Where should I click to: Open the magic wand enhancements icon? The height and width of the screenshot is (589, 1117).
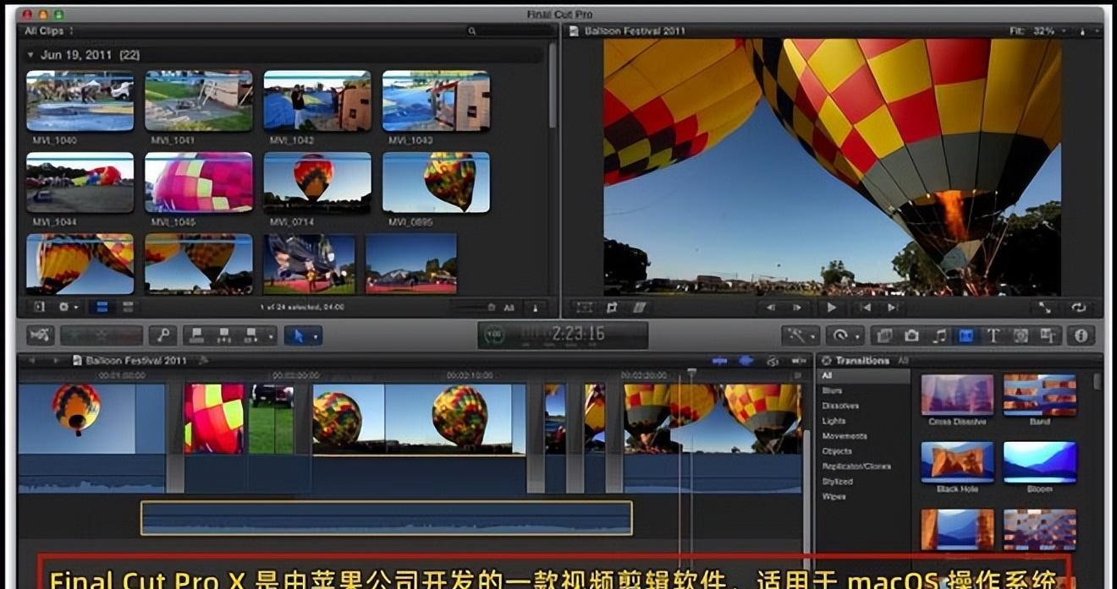(795, 335)
